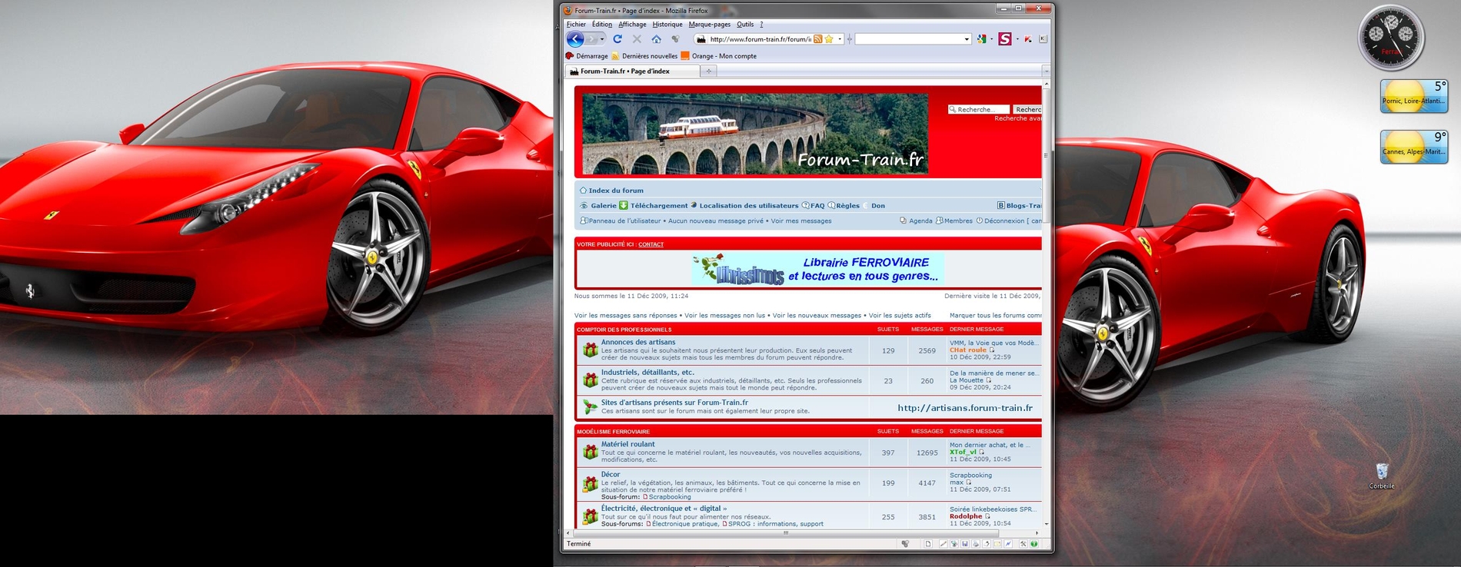Click the blank page icon in status bar
Viewport: 1461px width, 567px height.
928,544
